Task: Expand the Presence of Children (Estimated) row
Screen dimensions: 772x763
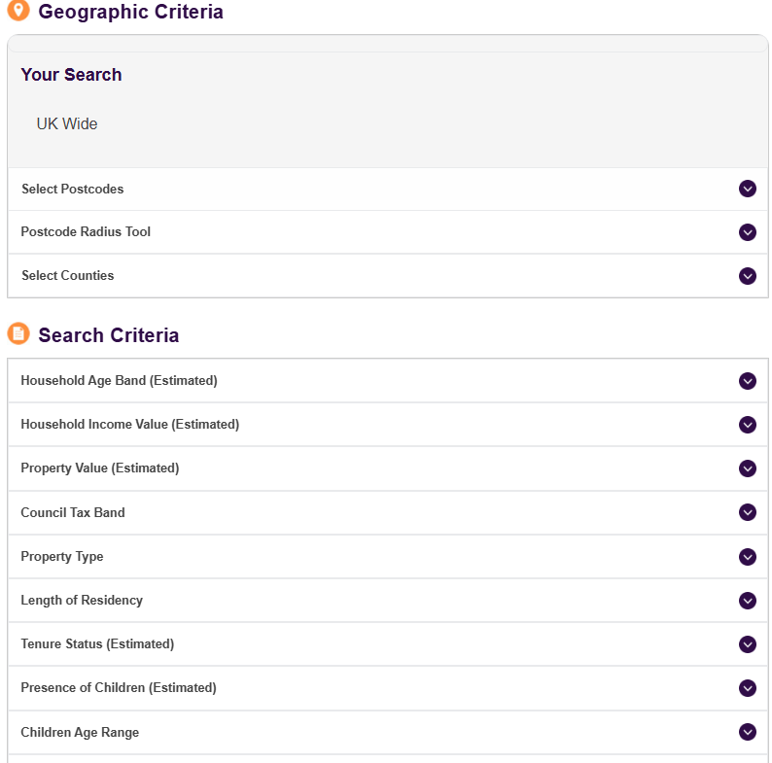Action: [x=119, y=687]
